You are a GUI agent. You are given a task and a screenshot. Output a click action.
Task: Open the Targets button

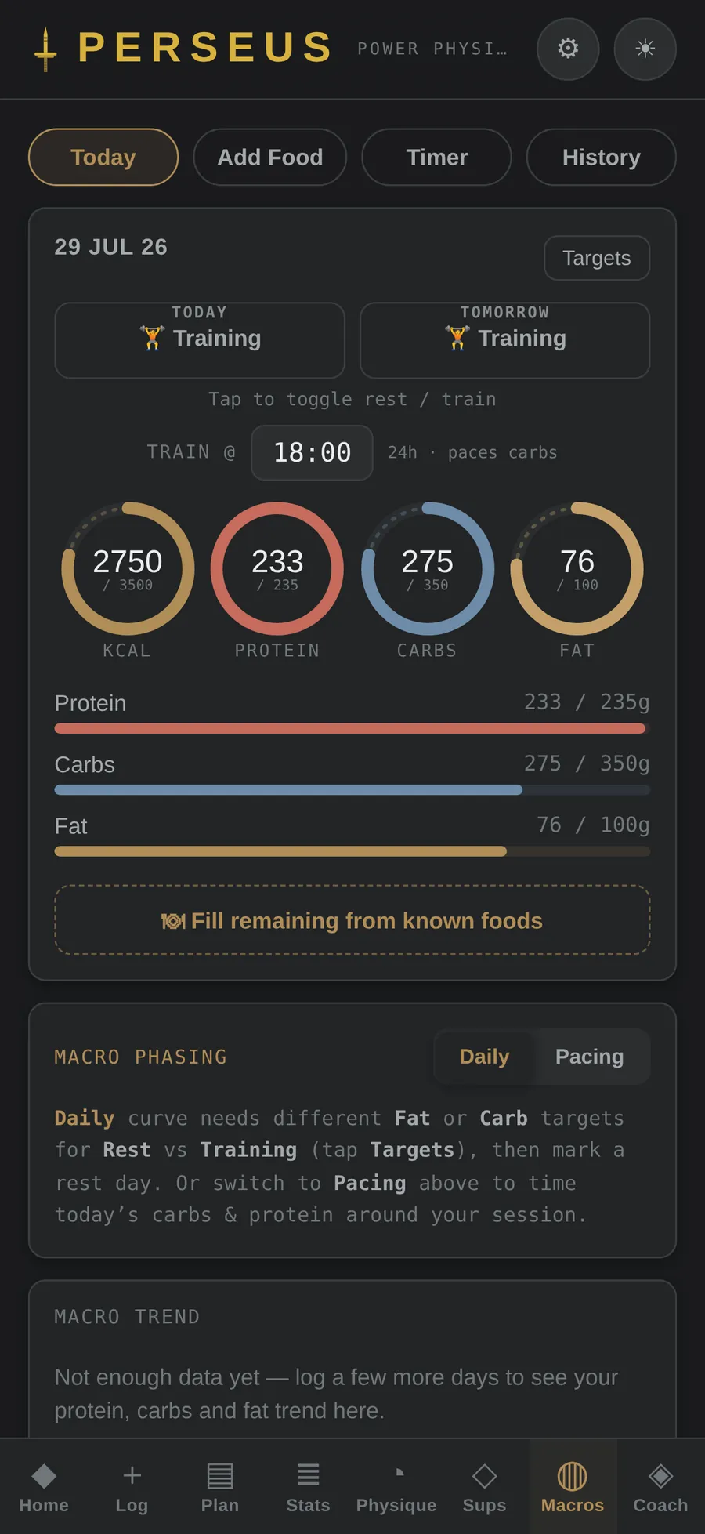(x=597, y=258)
